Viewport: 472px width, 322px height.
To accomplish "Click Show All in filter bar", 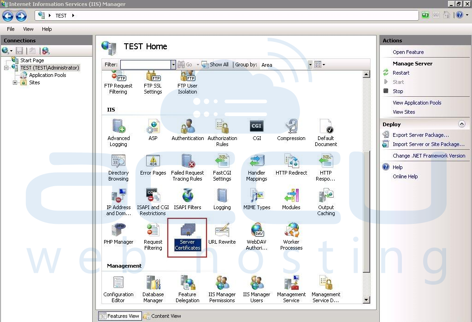I will (x=215, y=64).
